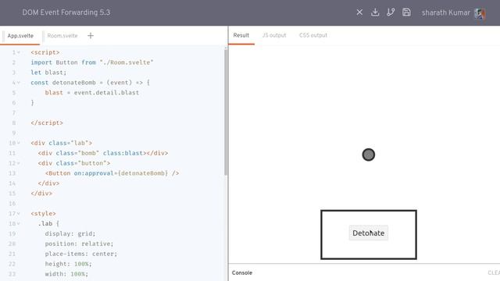Screen dimensions: 500x281
Task: Switch to JS output tab
Action: point(274,35)
